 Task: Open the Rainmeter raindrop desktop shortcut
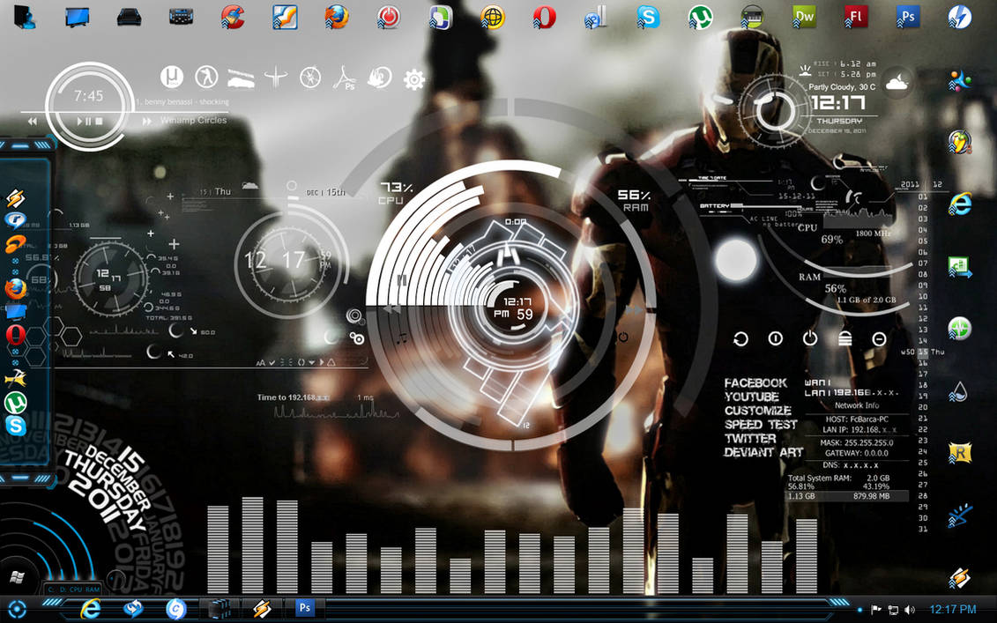959,390
